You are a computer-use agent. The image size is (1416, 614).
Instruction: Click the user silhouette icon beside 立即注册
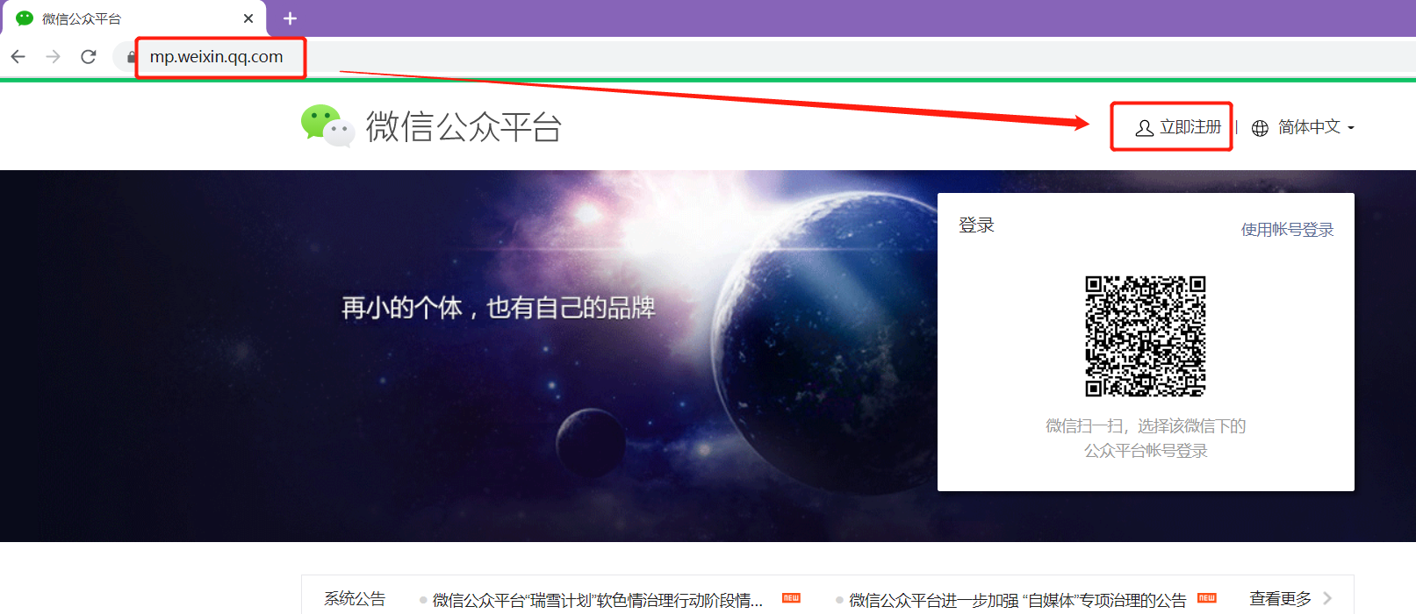pyautogui.click(x=1145, y=128)
